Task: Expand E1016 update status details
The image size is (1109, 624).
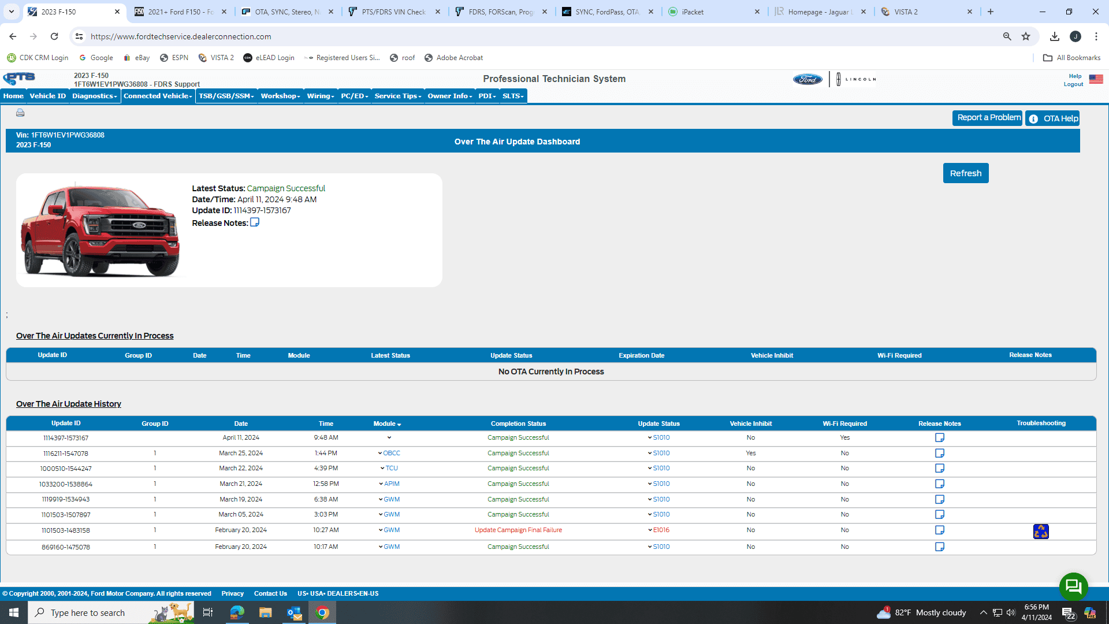Action: [x=650, y=530]
